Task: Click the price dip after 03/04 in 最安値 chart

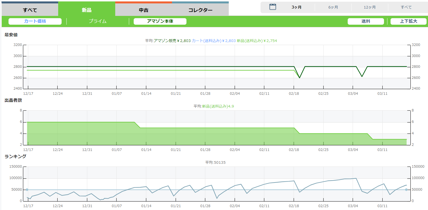Action: tap(362, 76)
